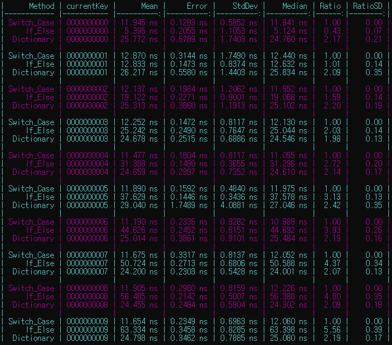Screen dimensions: 392x345
Task: Click the median value 12.632 ns
Action: point(289,64)
